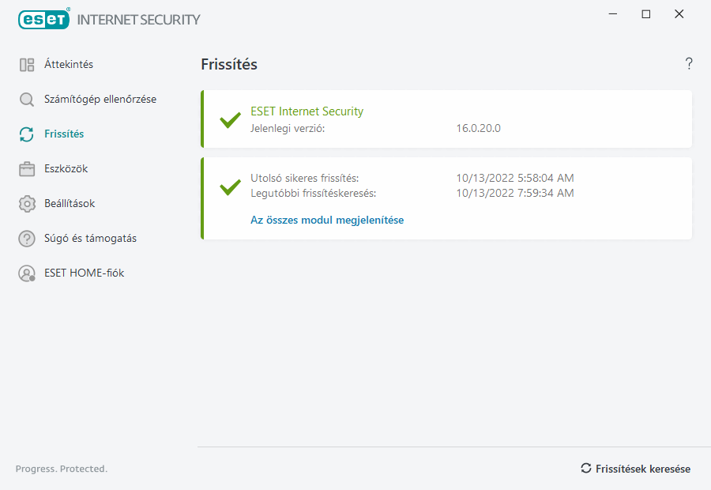711x490 pixels.
Task: Click the Számítógép ellenőrzése magnifier icon
Action: click(x=27, y=100)
